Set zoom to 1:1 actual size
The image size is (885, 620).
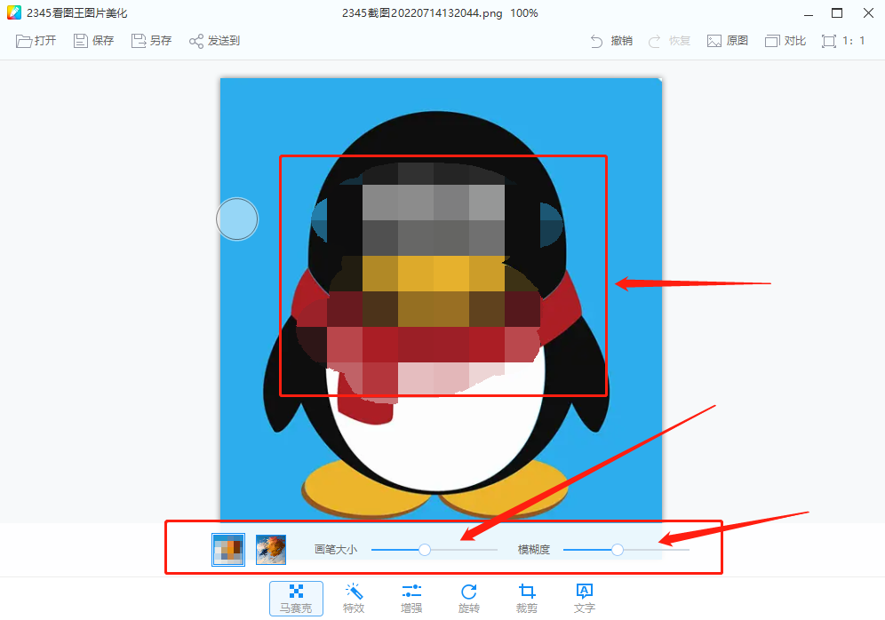click(x=842, y=40)
